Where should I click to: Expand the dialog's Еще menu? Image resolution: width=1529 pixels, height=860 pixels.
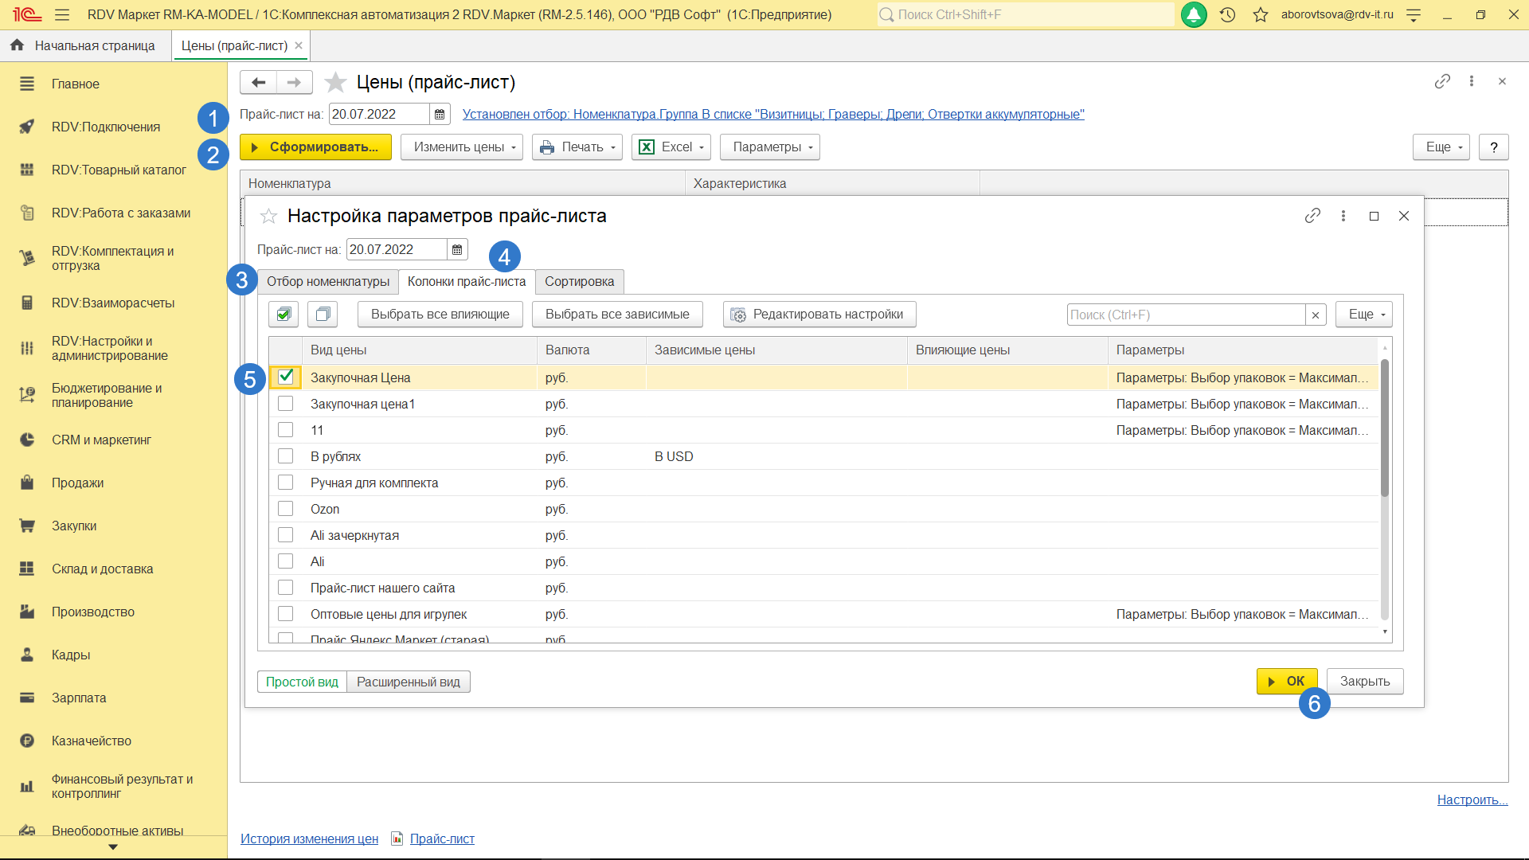1363,315
